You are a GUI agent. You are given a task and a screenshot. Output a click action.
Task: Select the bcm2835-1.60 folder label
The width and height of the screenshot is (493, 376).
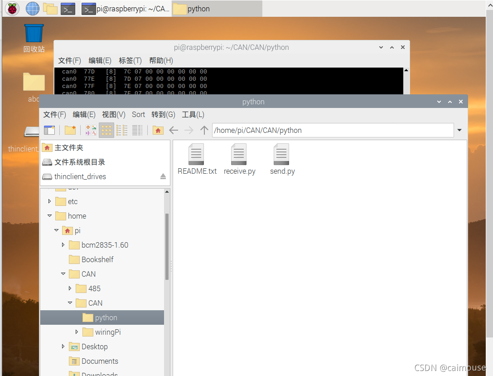(105, 245)
